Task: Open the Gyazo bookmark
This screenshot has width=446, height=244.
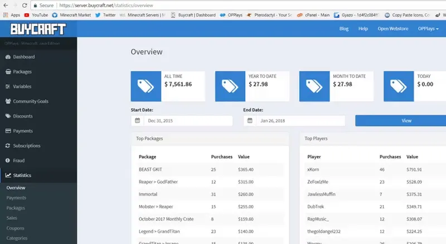Action: coord(356,15)
